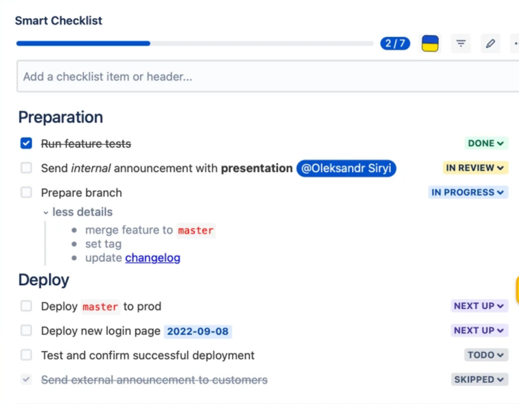Collapse the less details expander
This screenshot has height=404, width=519.
pos(78,212)
